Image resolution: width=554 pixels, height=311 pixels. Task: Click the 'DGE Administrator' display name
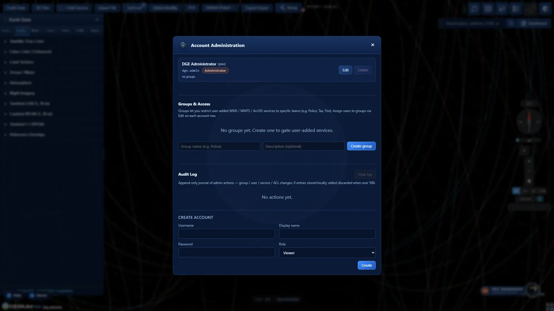199,64
